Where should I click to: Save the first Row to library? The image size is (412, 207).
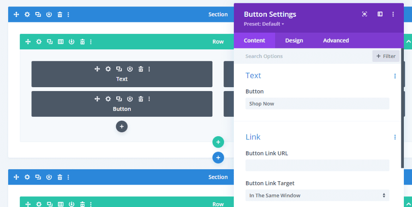click(72, 42)
